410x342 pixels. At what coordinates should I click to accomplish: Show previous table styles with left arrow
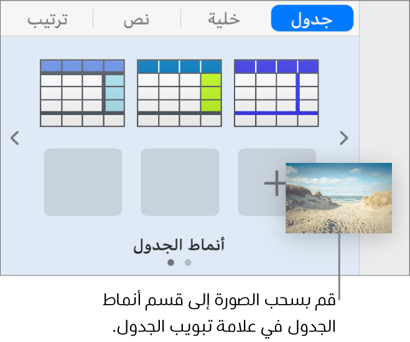coord(16,138)
